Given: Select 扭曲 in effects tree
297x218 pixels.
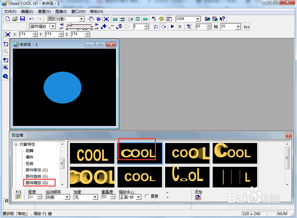Looking at the screenshot, I should click(30, 164).
